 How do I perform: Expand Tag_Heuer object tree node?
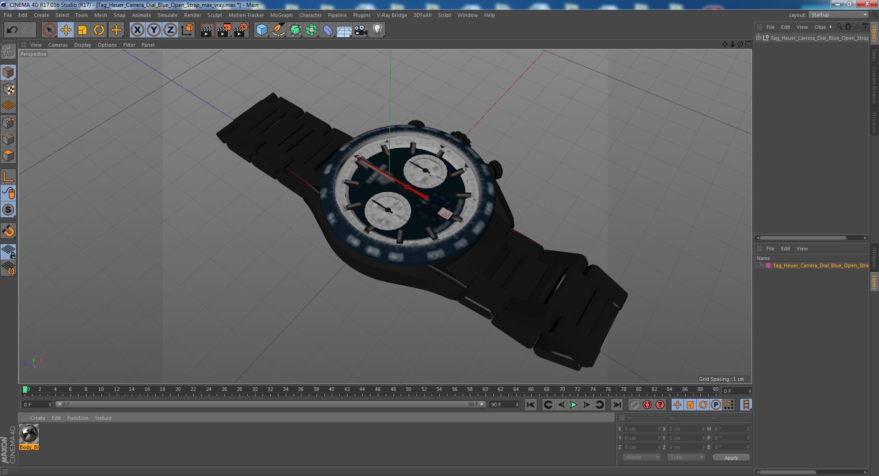(x=759, y=38)
